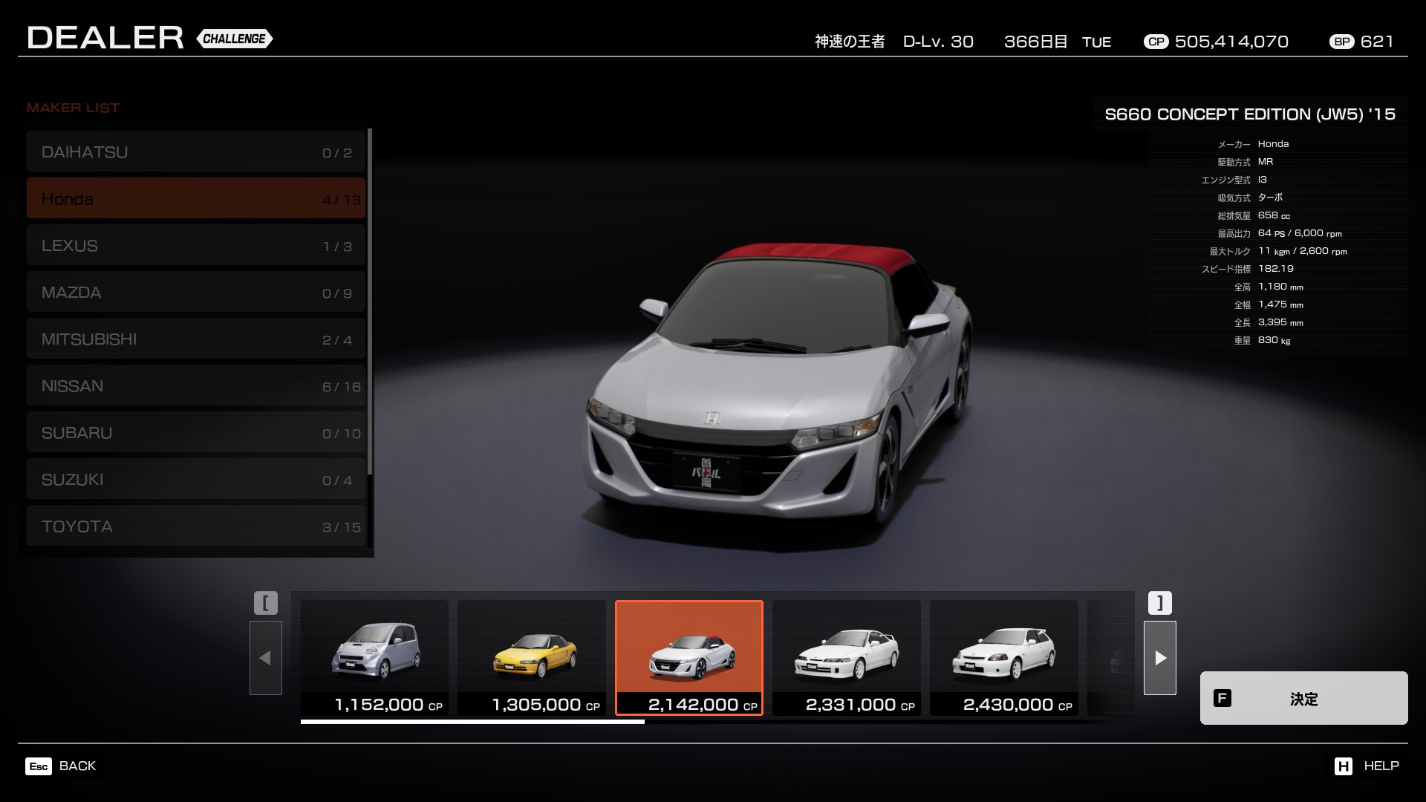
Task: Click the Esc key icon
Action: point(39,766)
